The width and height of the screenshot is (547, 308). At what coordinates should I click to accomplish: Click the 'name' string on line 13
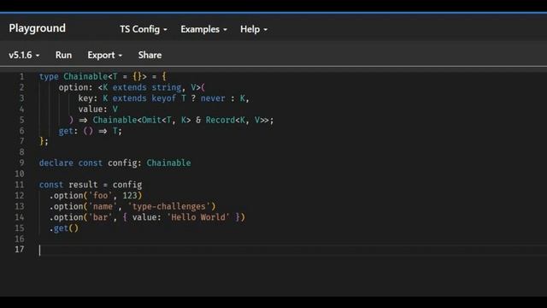(103, 206)
